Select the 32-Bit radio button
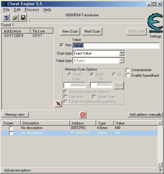Viewport: 164px width, 174px height. coord(92,75)
